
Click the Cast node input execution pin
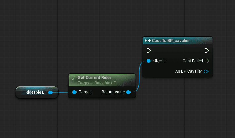[x=148, y=51]
